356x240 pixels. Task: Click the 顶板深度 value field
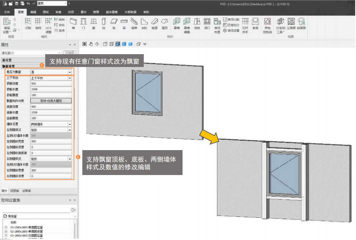51,83
